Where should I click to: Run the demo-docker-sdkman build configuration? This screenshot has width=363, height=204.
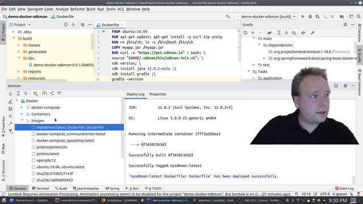[x=302, y=16]
